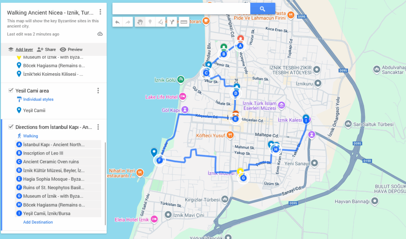Click the İznik Mavi Çini pin
406x239 pixels.
168,215
